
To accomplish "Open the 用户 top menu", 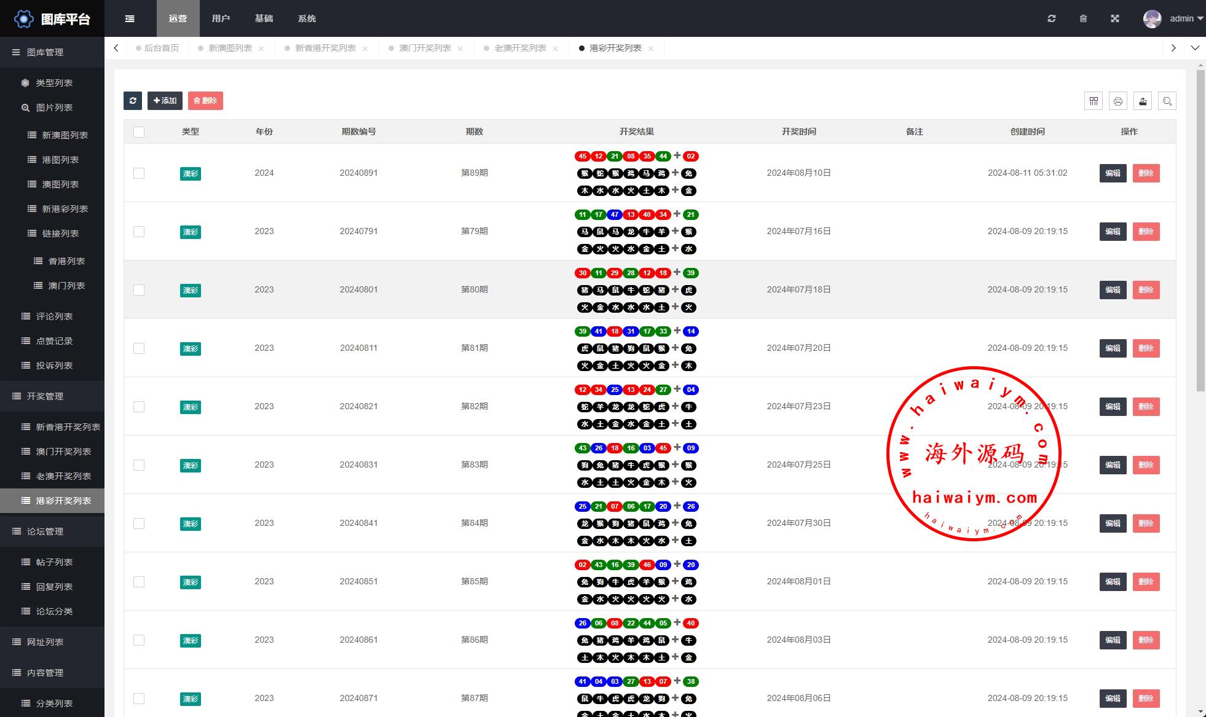I will [221, 18].
